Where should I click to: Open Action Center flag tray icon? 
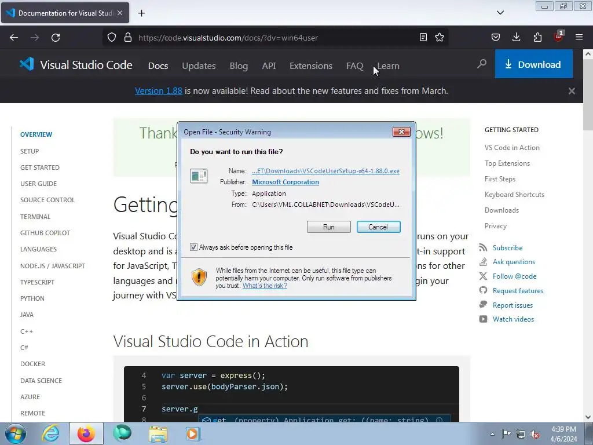click(506, 434)
